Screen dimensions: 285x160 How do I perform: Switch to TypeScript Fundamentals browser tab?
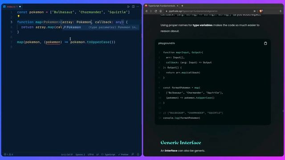coord(162,6)
